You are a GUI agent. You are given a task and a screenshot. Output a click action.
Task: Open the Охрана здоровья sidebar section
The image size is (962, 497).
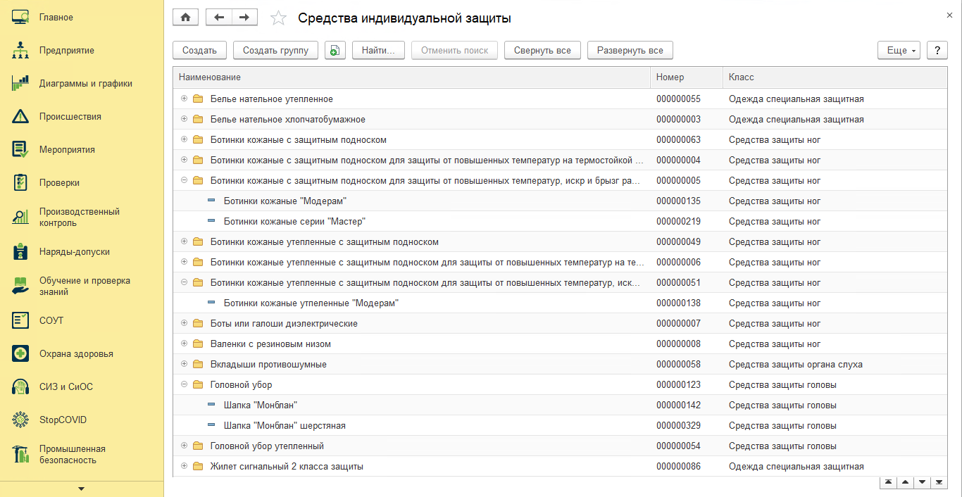(x=75, y=354)
